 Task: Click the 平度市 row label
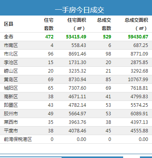coord(11,131)
